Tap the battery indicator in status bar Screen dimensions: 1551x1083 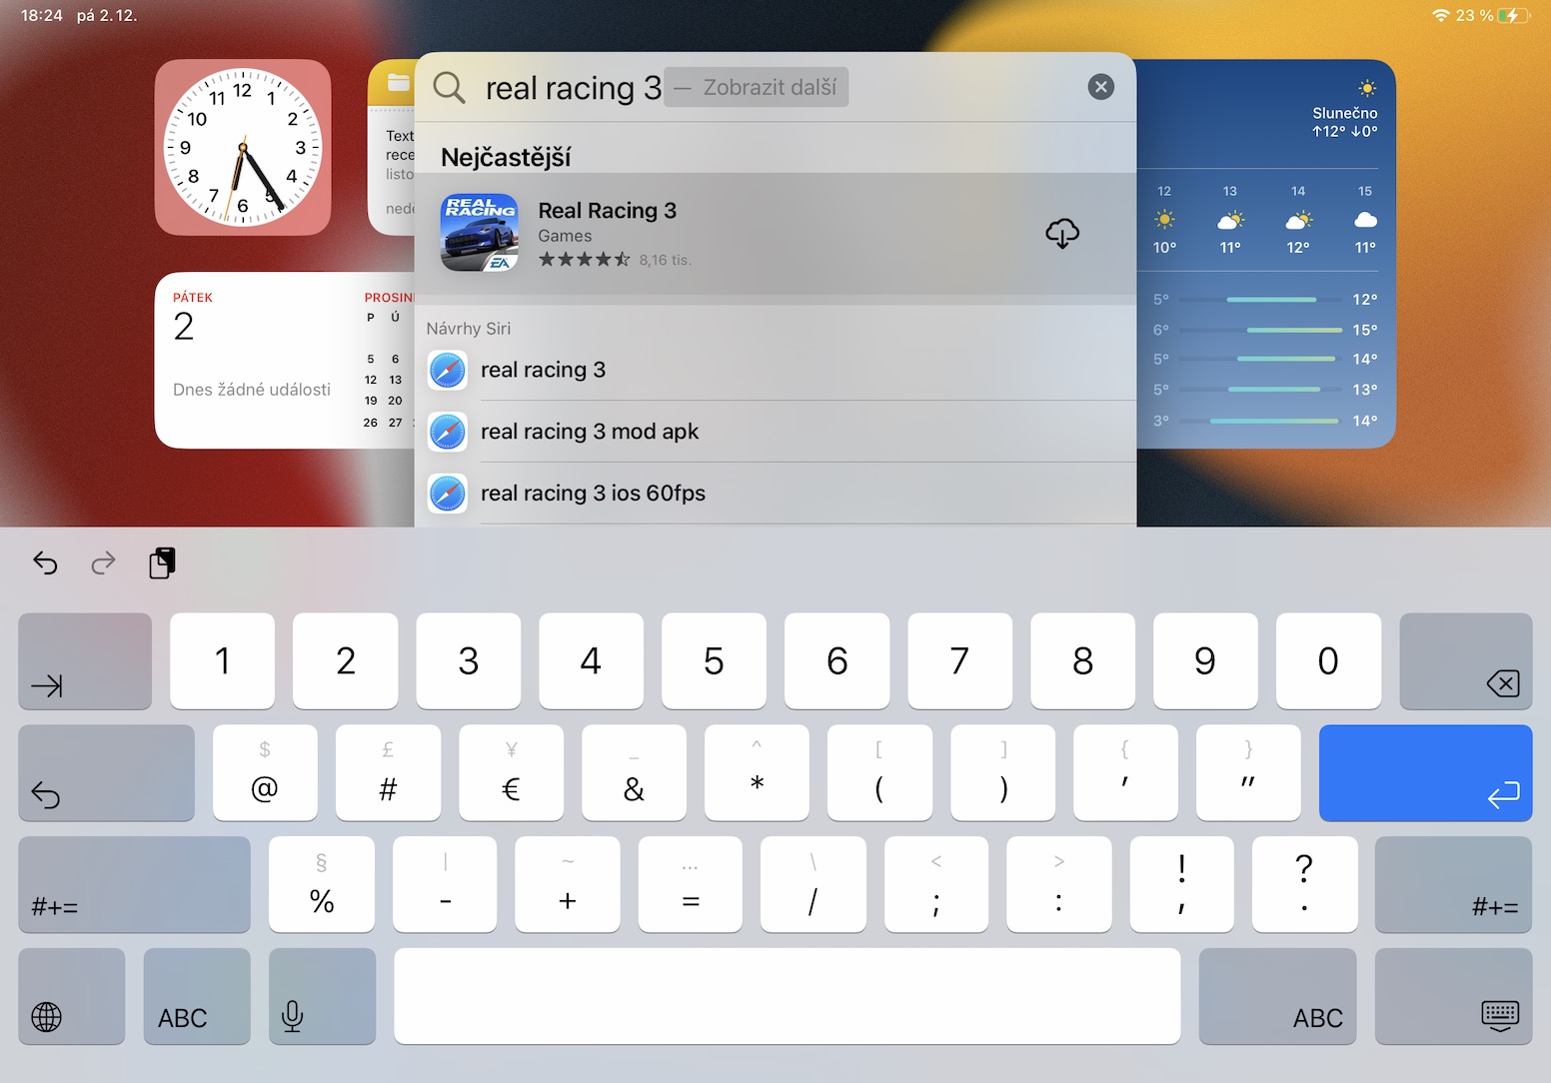(x=1513, y=15)
